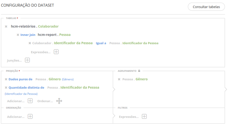Screen dimensions: 228x125
Task: Remove the Quantidade distinta de projection
Action: click(x=6, y=87)
